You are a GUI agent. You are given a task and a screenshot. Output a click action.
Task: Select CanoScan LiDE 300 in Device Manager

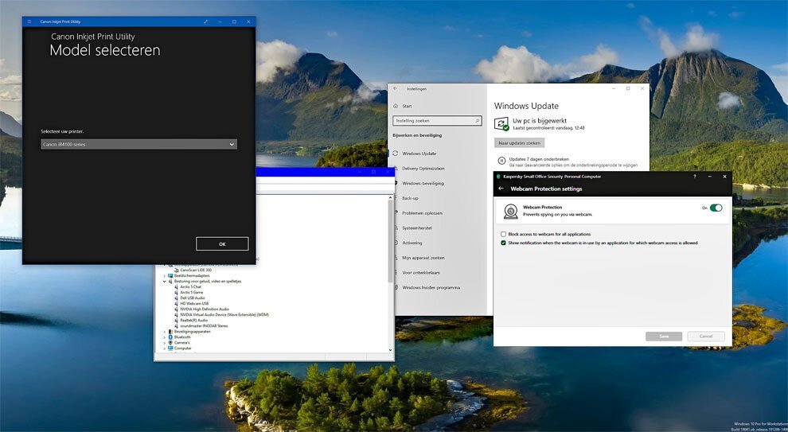point(196,270)
